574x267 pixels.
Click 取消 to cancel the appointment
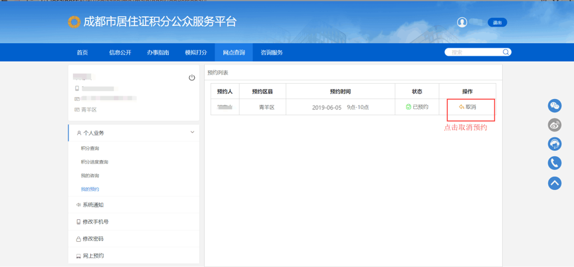click(x=468, y=107)
